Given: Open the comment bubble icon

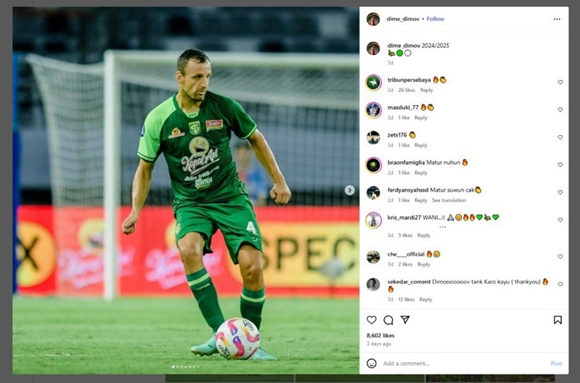Looking at the screenshot, I should 388,320.
